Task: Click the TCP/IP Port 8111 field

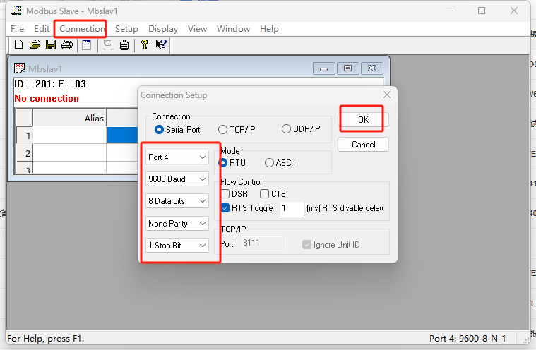Action: 263,243
